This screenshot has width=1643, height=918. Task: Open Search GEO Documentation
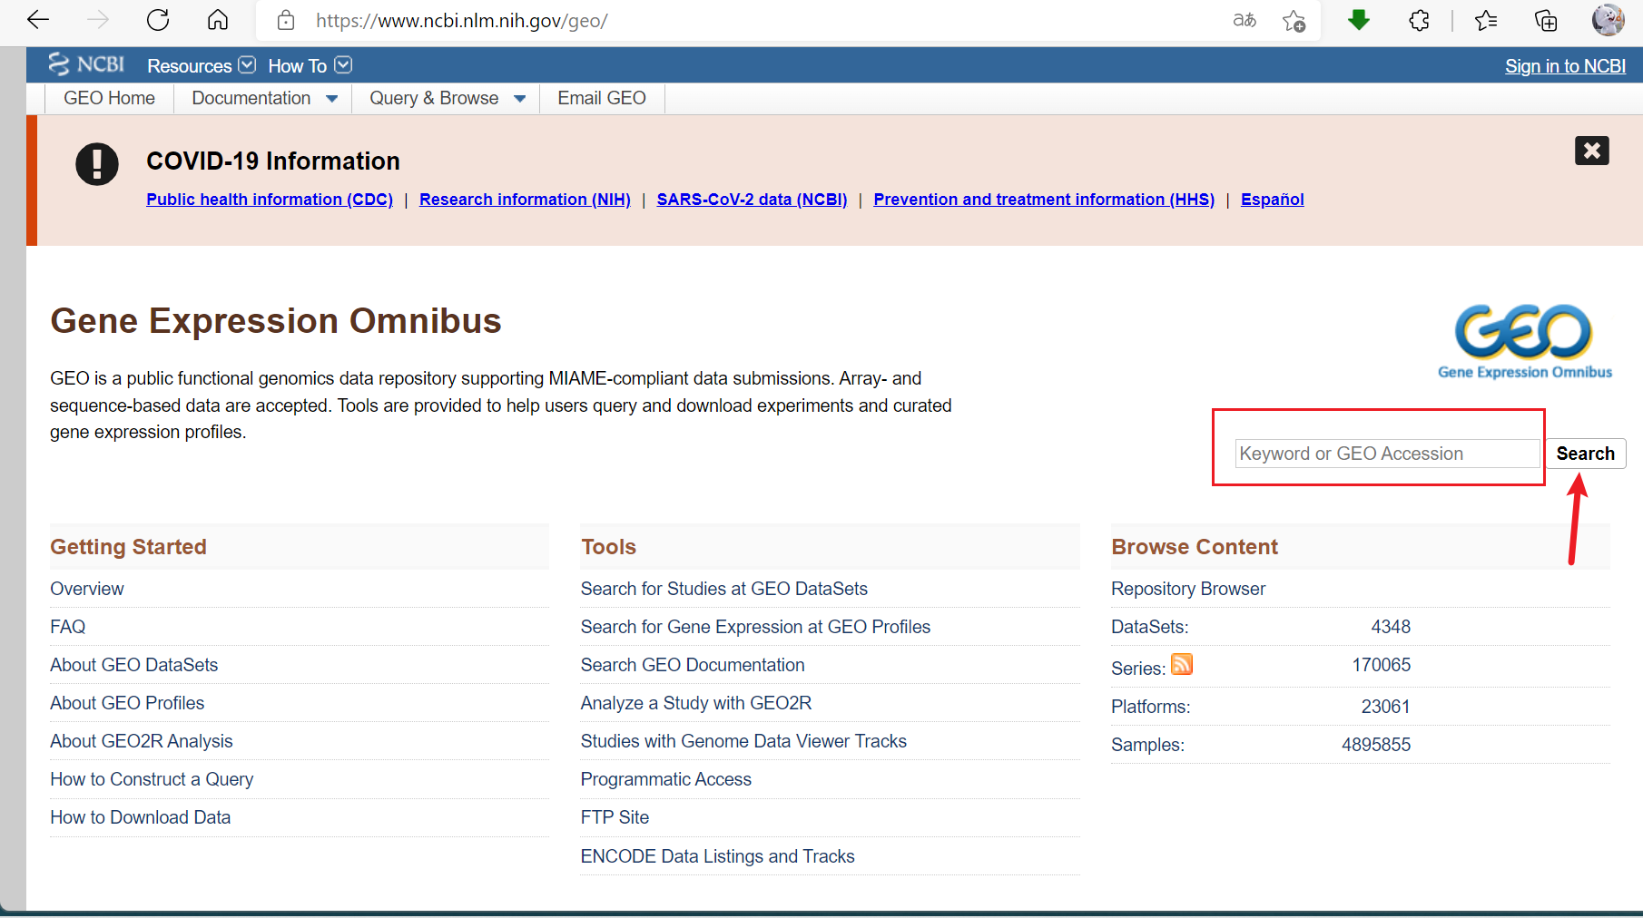pos(693,665)
